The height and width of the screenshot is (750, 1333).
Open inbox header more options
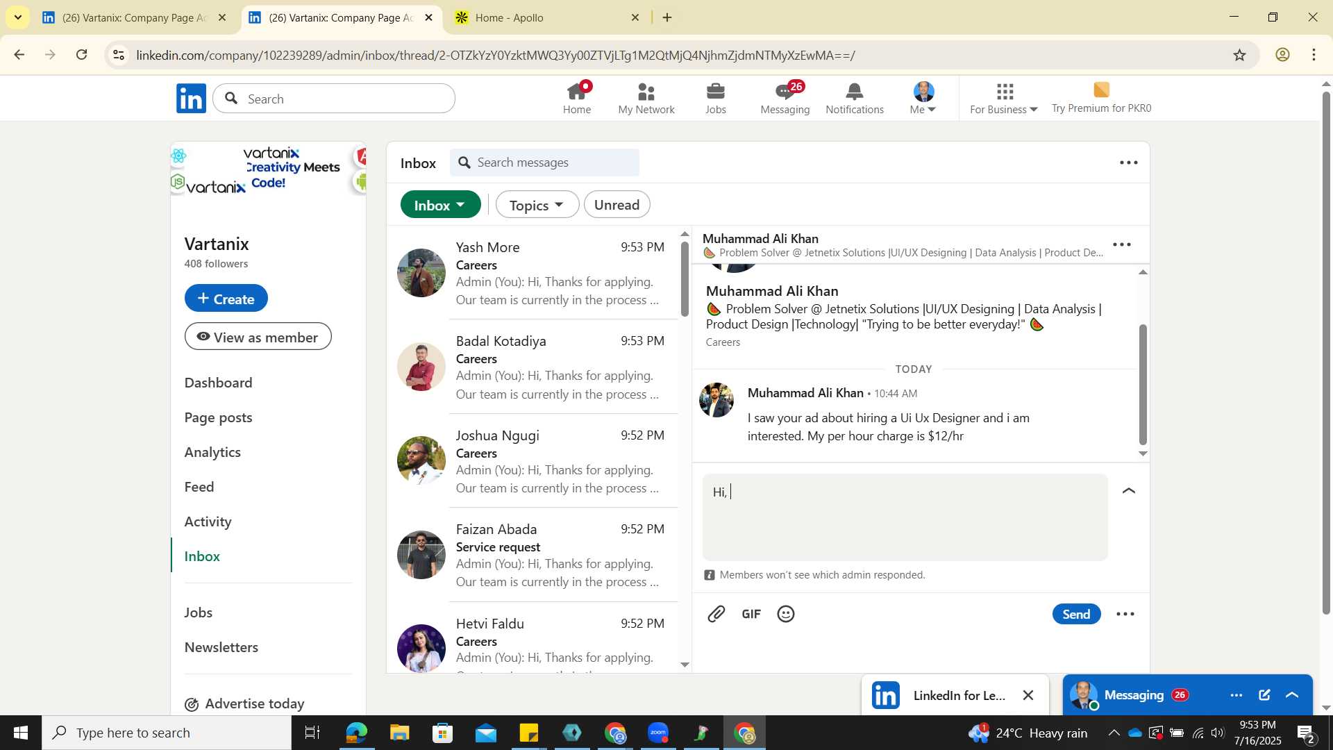point(1128,162)
